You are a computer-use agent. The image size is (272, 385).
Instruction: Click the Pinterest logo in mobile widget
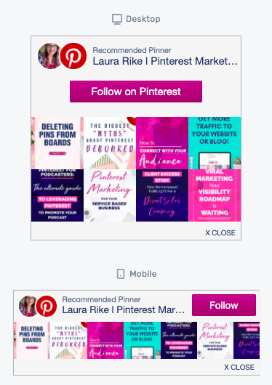(x=47, y=306)
